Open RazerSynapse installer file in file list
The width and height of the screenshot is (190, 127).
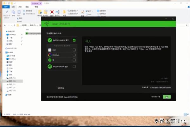(x=33, y=32)
